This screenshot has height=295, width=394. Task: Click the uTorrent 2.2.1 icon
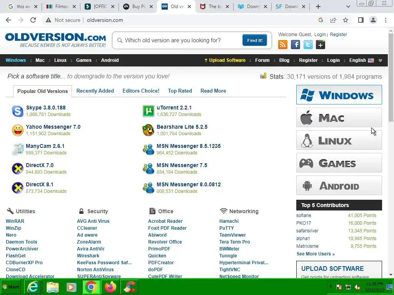coord(149,111)
